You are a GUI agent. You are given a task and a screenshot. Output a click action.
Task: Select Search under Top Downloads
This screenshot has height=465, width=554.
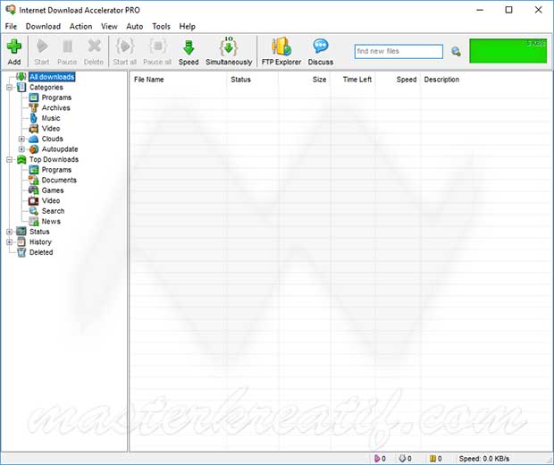tap(53, 211)
